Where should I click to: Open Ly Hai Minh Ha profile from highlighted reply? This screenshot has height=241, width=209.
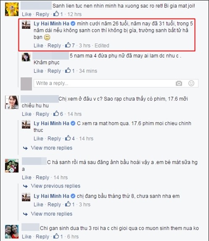51,24
